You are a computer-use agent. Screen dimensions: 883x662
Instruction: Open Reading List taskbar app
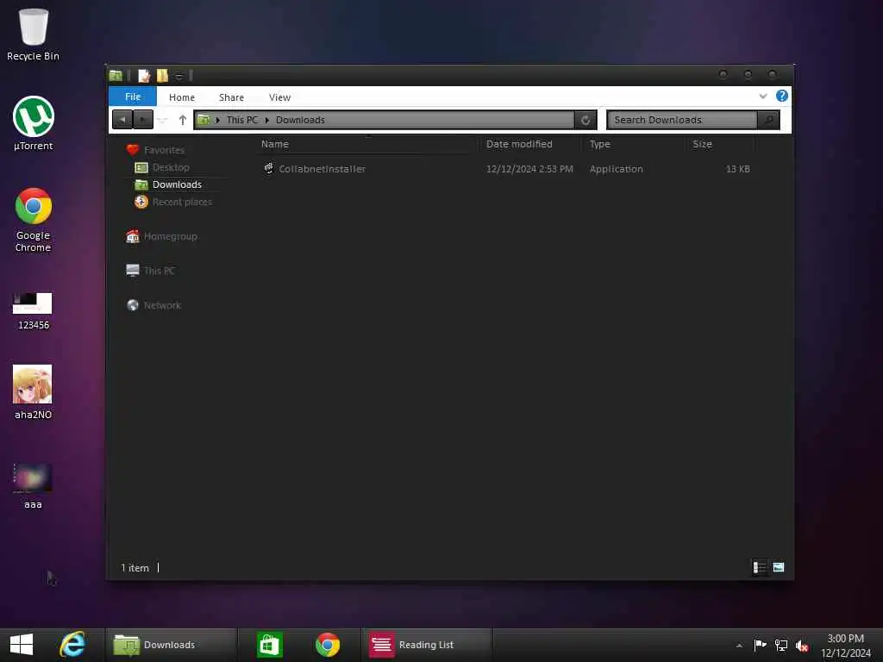(x=426, y=645)
